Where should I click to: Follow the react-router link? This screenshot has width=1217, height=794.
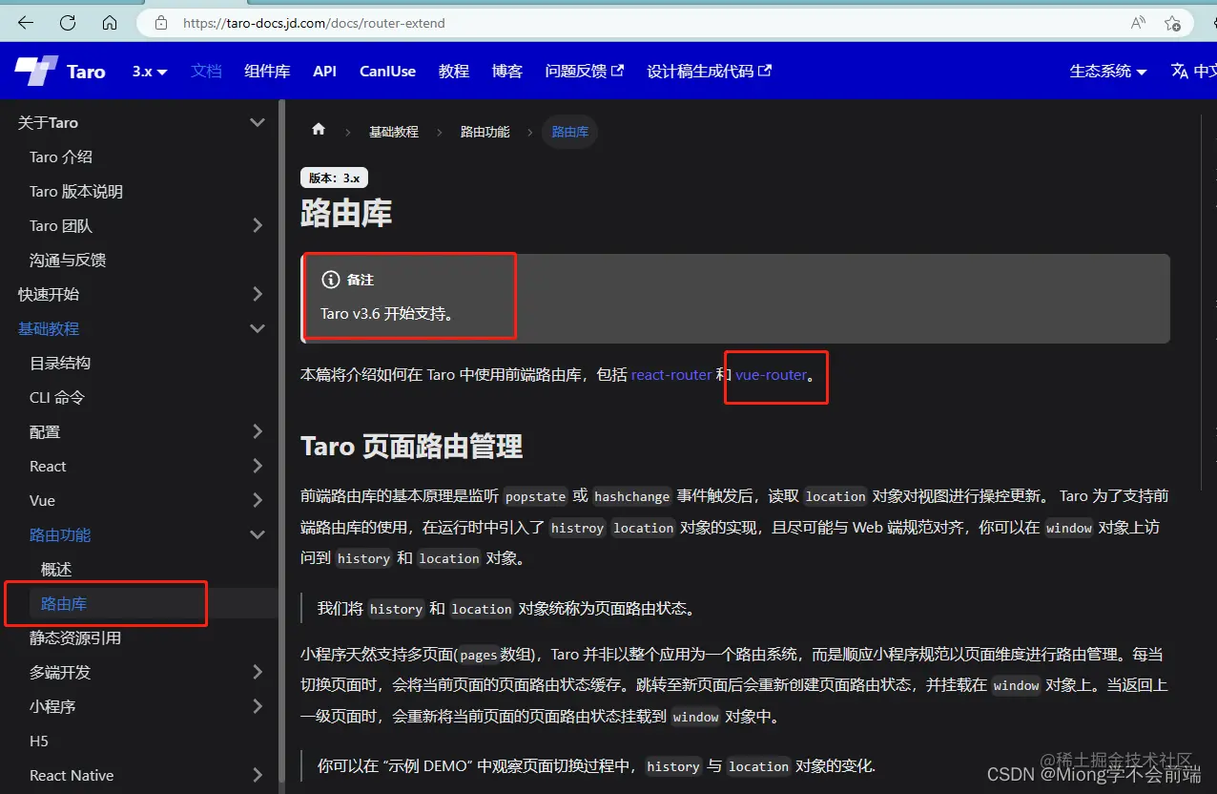[x=671, y=375]
